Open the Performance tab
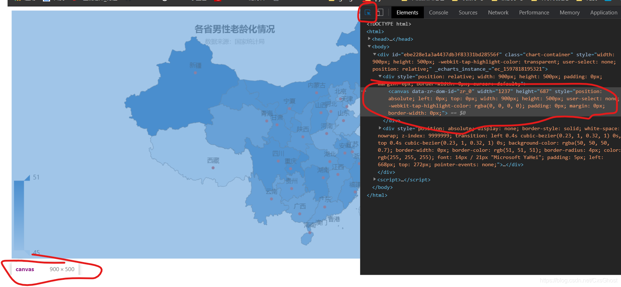The image size is (621, 287). click(x=534, y=13)
